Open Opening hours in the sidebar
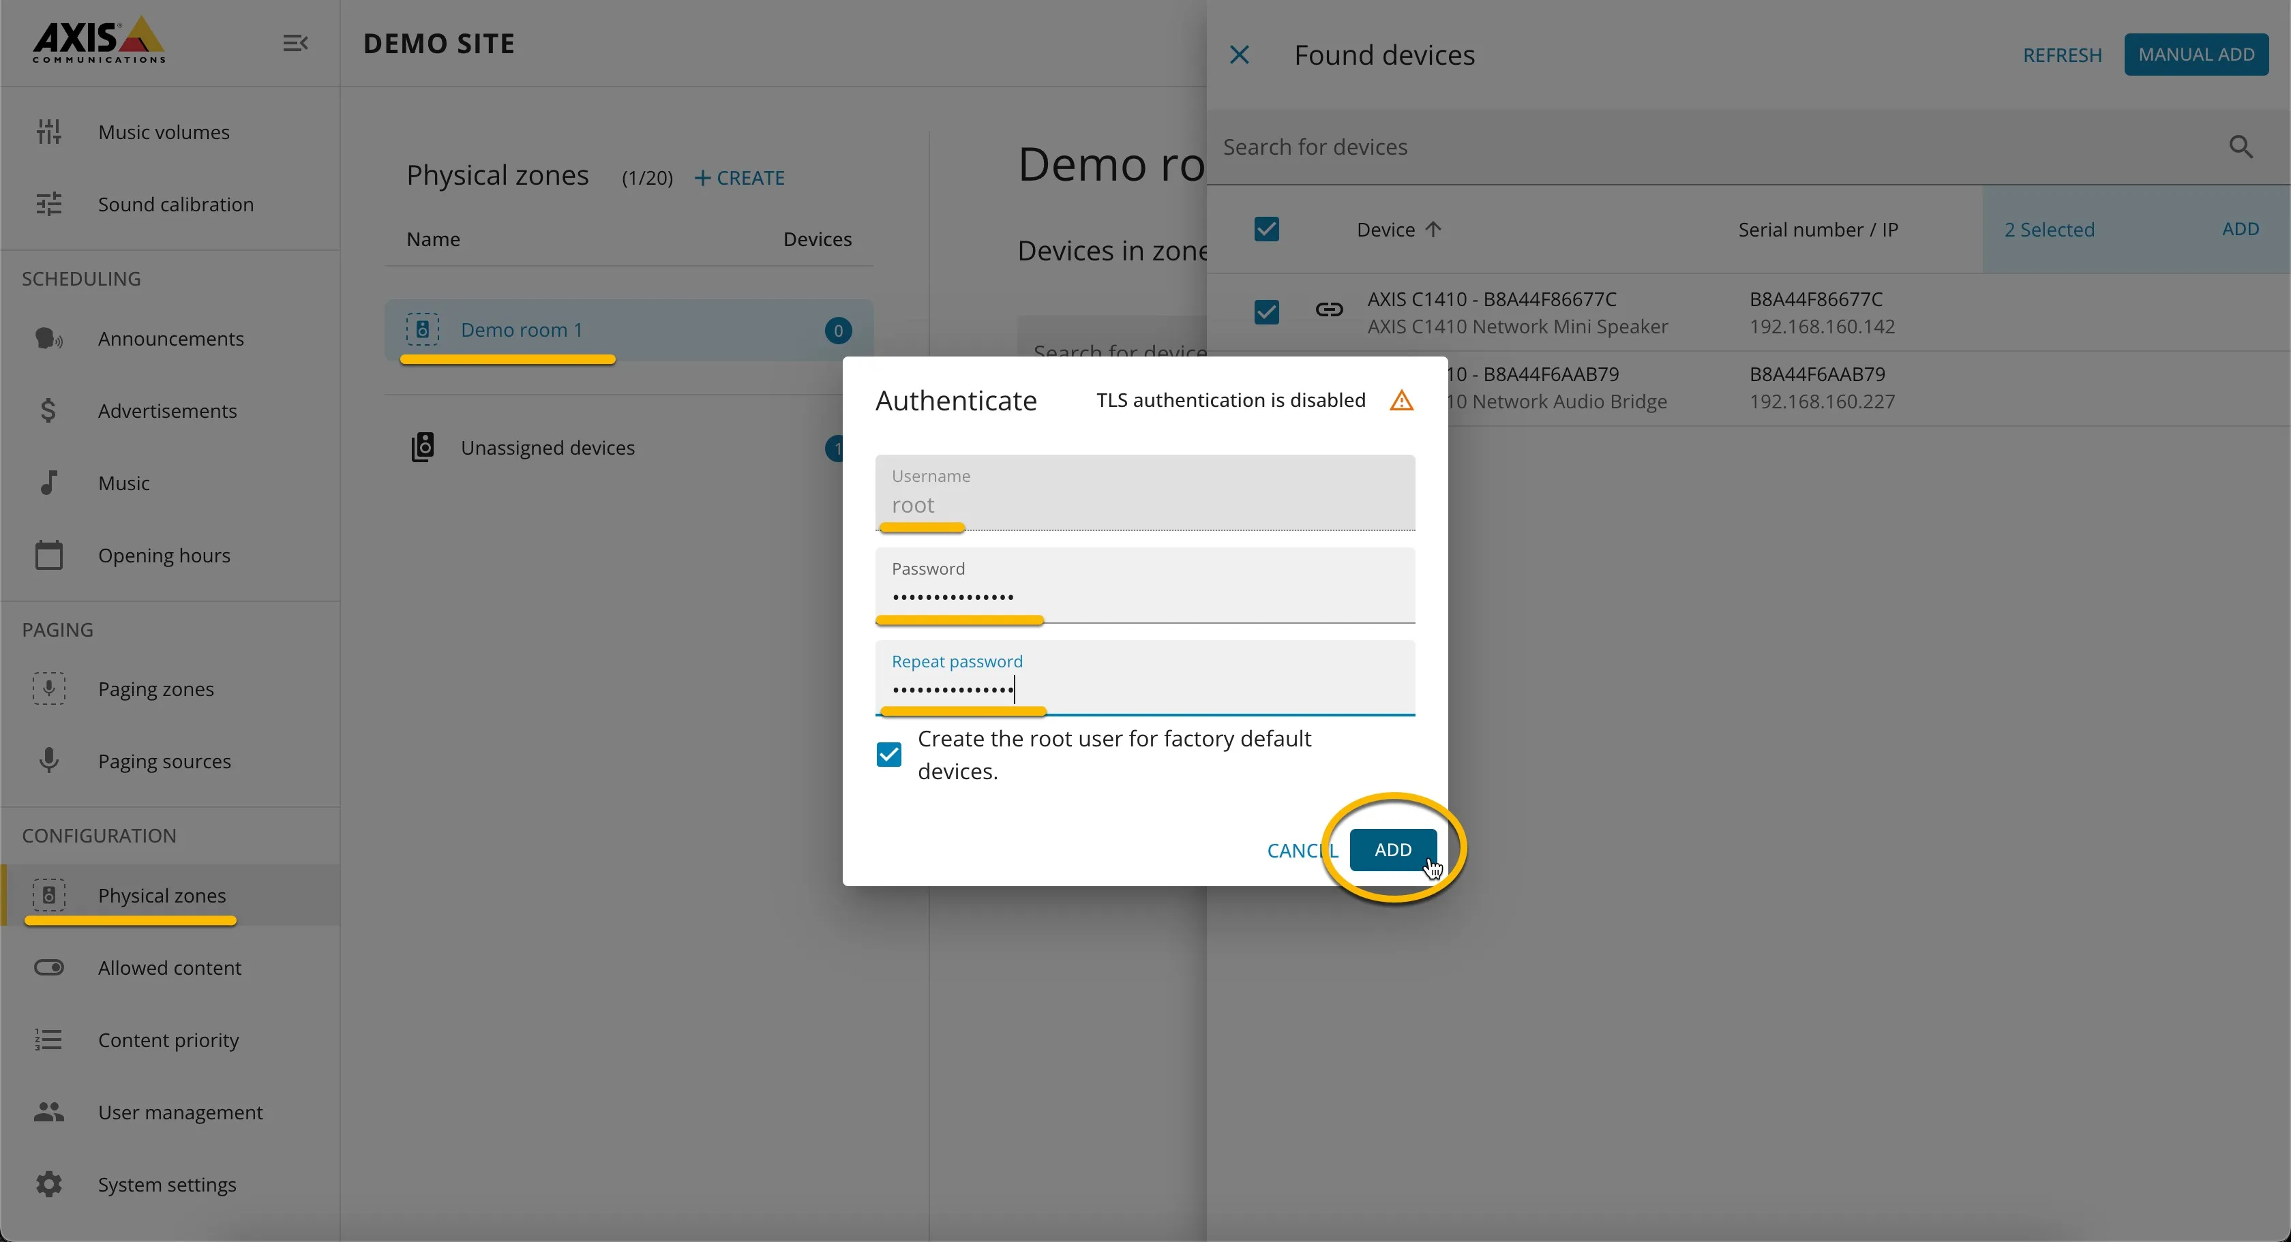Image resolution: width=2291 pixels, height=1242 pixels. (x=164, y=555)
